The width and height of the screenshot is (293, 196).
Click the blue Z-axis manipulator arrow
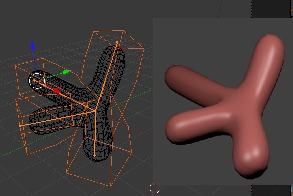(33, 45)
